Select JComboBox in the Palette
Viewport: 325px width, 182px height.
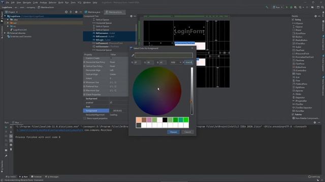[299, 70]
